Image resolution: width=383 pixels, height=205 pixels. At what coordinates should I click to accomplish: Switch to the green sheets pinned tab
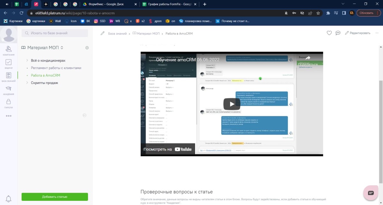tap(17, 4)
